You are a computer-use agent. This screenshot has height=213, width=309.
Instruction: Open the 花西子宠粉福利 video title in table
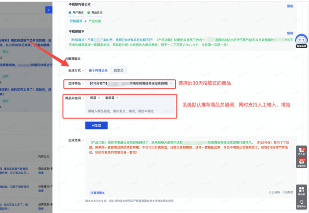coord(15,186)
